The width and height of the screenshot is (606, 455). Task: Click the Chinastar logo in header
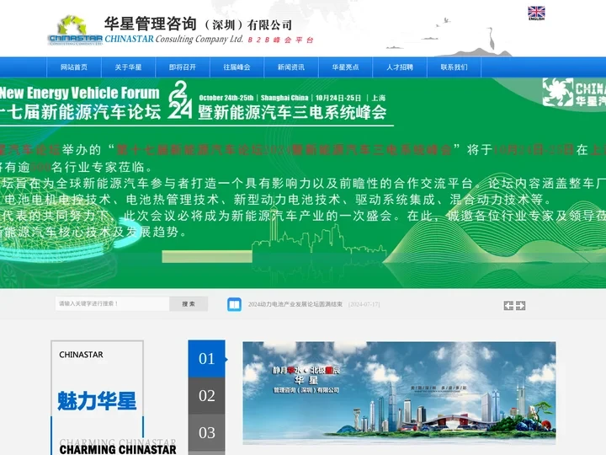coord(76,30)
